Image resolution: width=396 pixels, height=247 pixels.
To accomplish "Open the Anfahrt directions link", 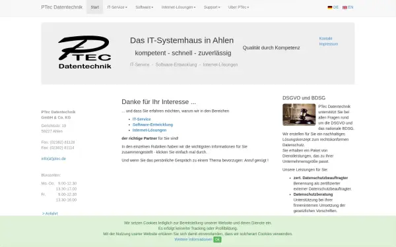I will click(50, 213).
